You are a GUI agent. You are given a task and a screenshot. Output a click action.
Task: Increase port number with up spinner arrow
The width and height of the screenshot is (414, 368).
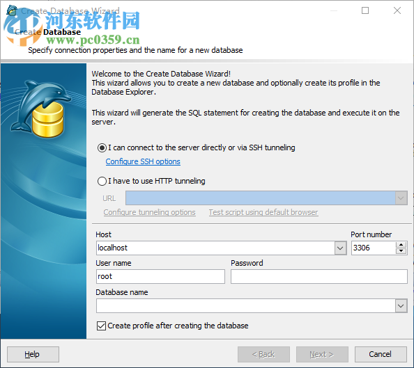401,245
